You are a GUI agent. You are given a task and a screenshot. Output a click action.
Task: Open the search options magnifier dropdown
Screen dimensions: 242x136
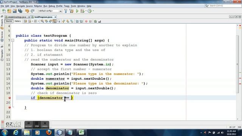pos(207,6)
